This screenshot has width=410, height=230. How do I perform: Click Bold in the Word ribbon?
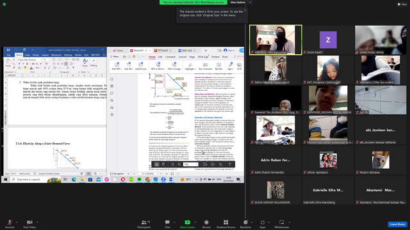point(19,64)
